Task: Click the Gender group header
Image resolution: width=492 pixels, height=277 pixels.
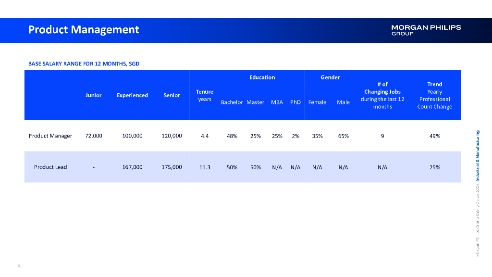Action: (x=330, y=77)
